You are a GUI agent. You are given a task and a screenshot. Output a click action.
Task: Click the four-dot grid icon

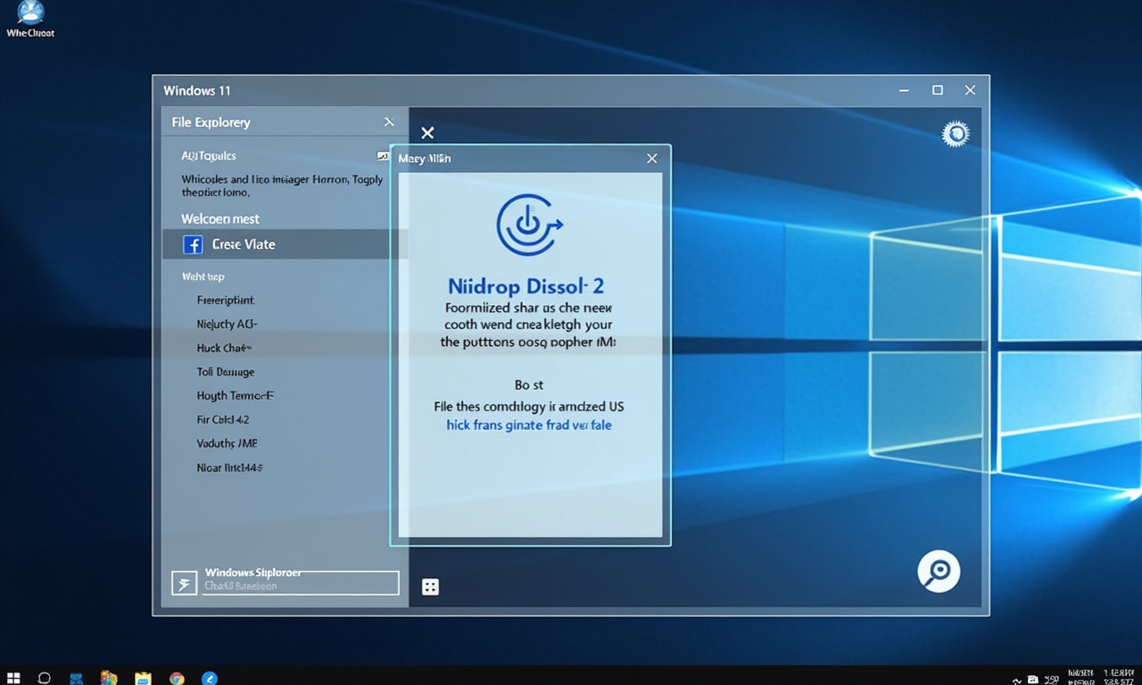pyautogui.click(x=430, y=587)
